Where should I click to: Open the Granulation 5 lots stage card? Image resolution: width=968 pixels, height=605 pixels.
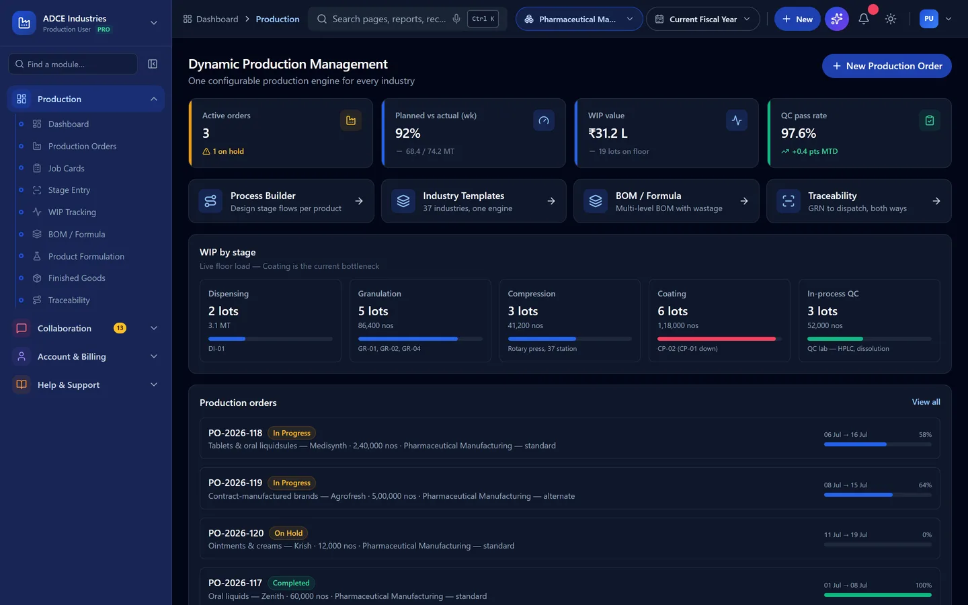tap(420, 321)
